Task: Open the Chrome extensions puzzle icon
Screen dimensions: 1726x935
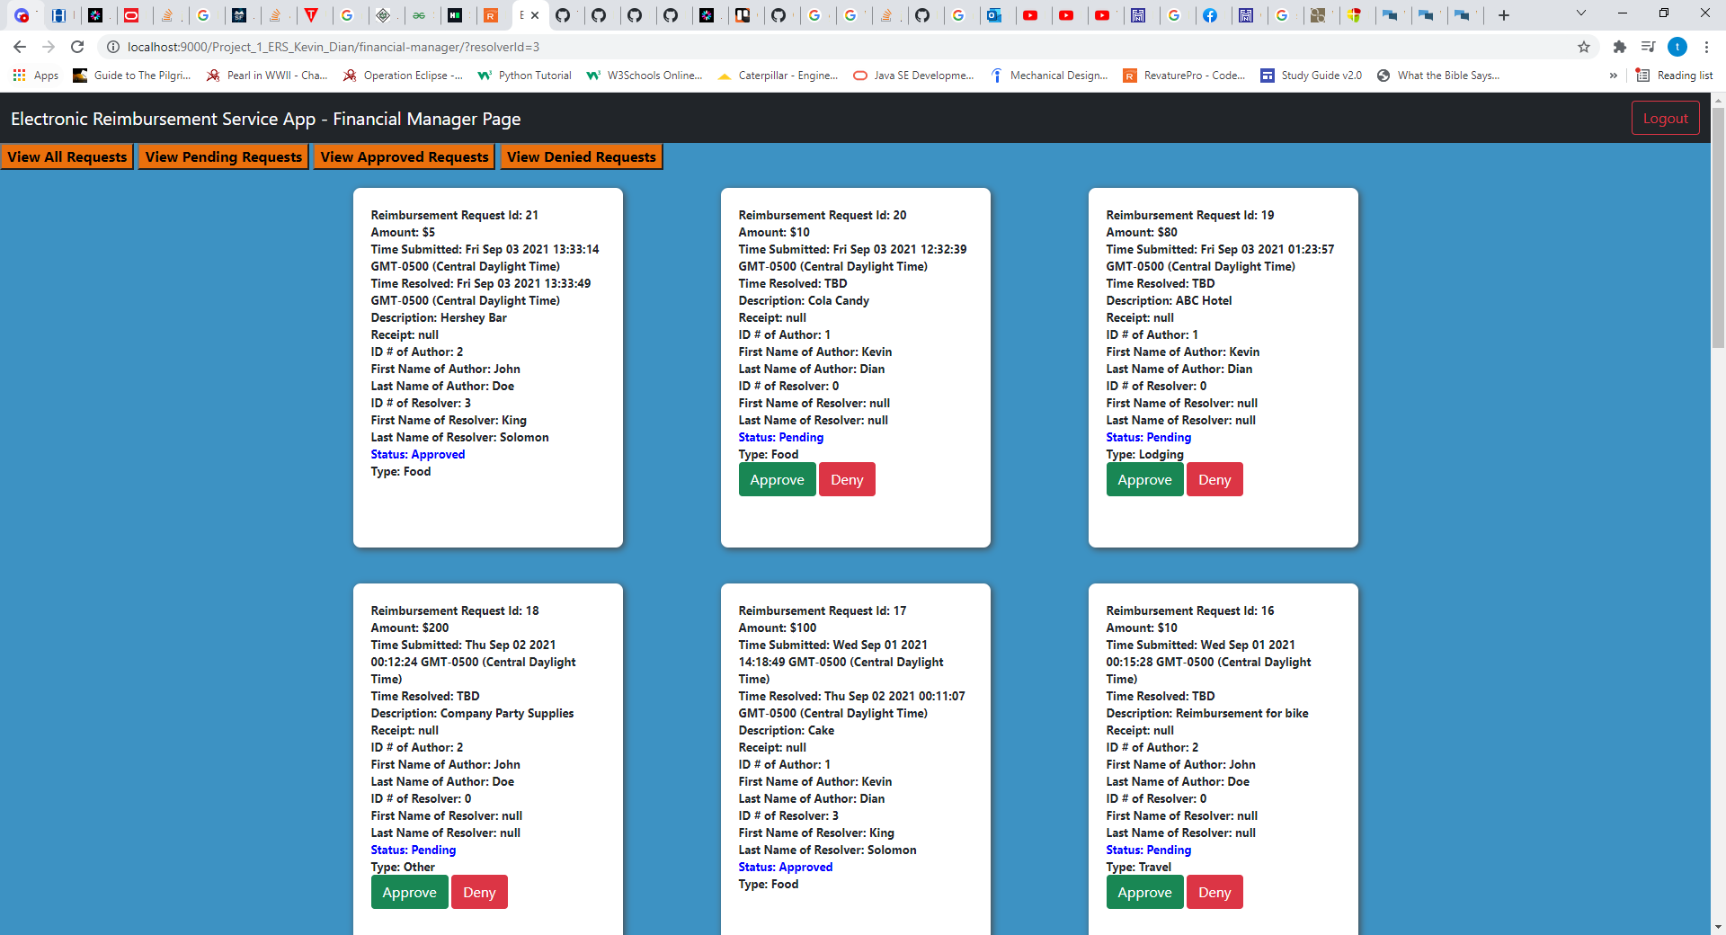Action: 1619,47
